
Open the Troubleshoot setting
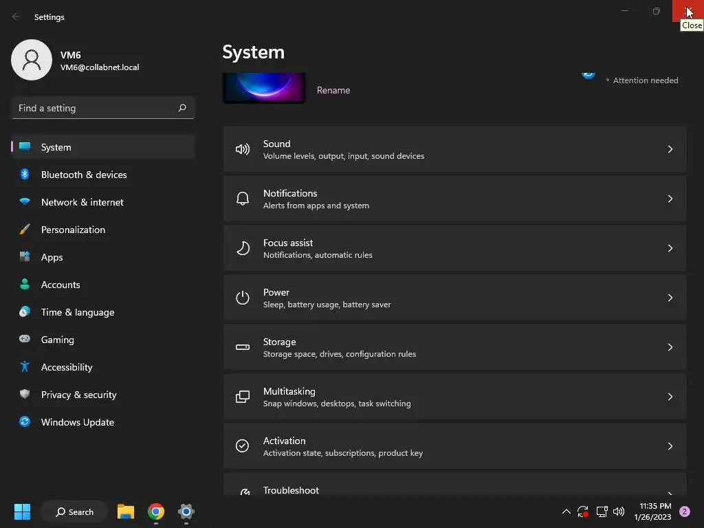click(x=455, y=485)
